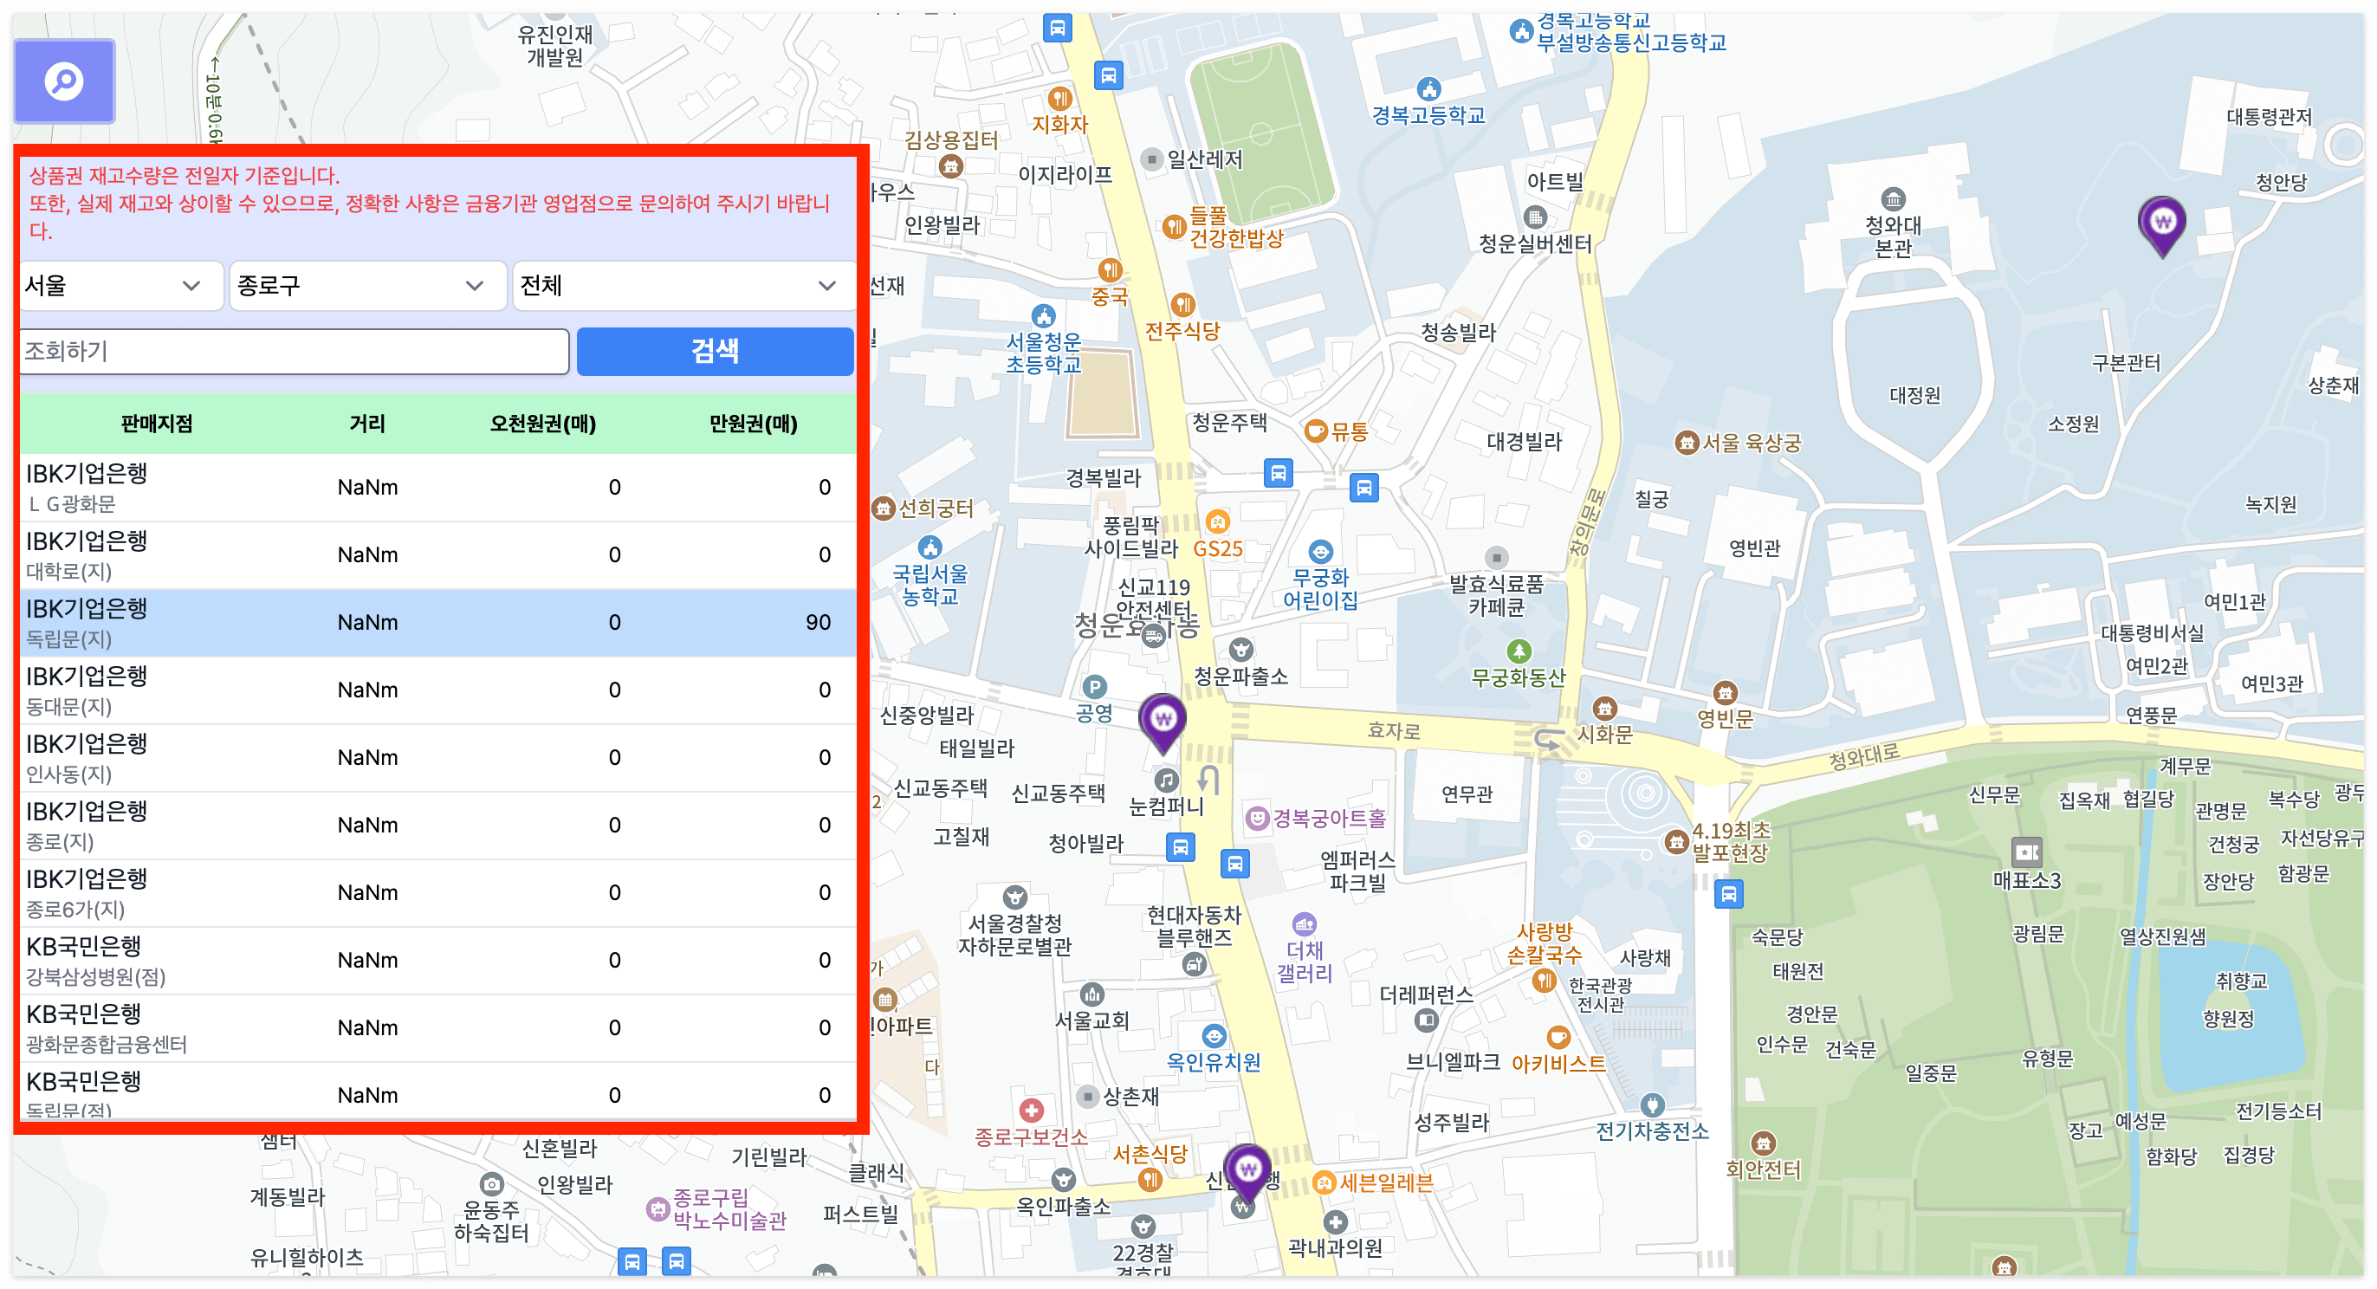Open the 서울 city dropdown
The width and height of the screenshot is (2377, 1289).
[x=121, y=286]
